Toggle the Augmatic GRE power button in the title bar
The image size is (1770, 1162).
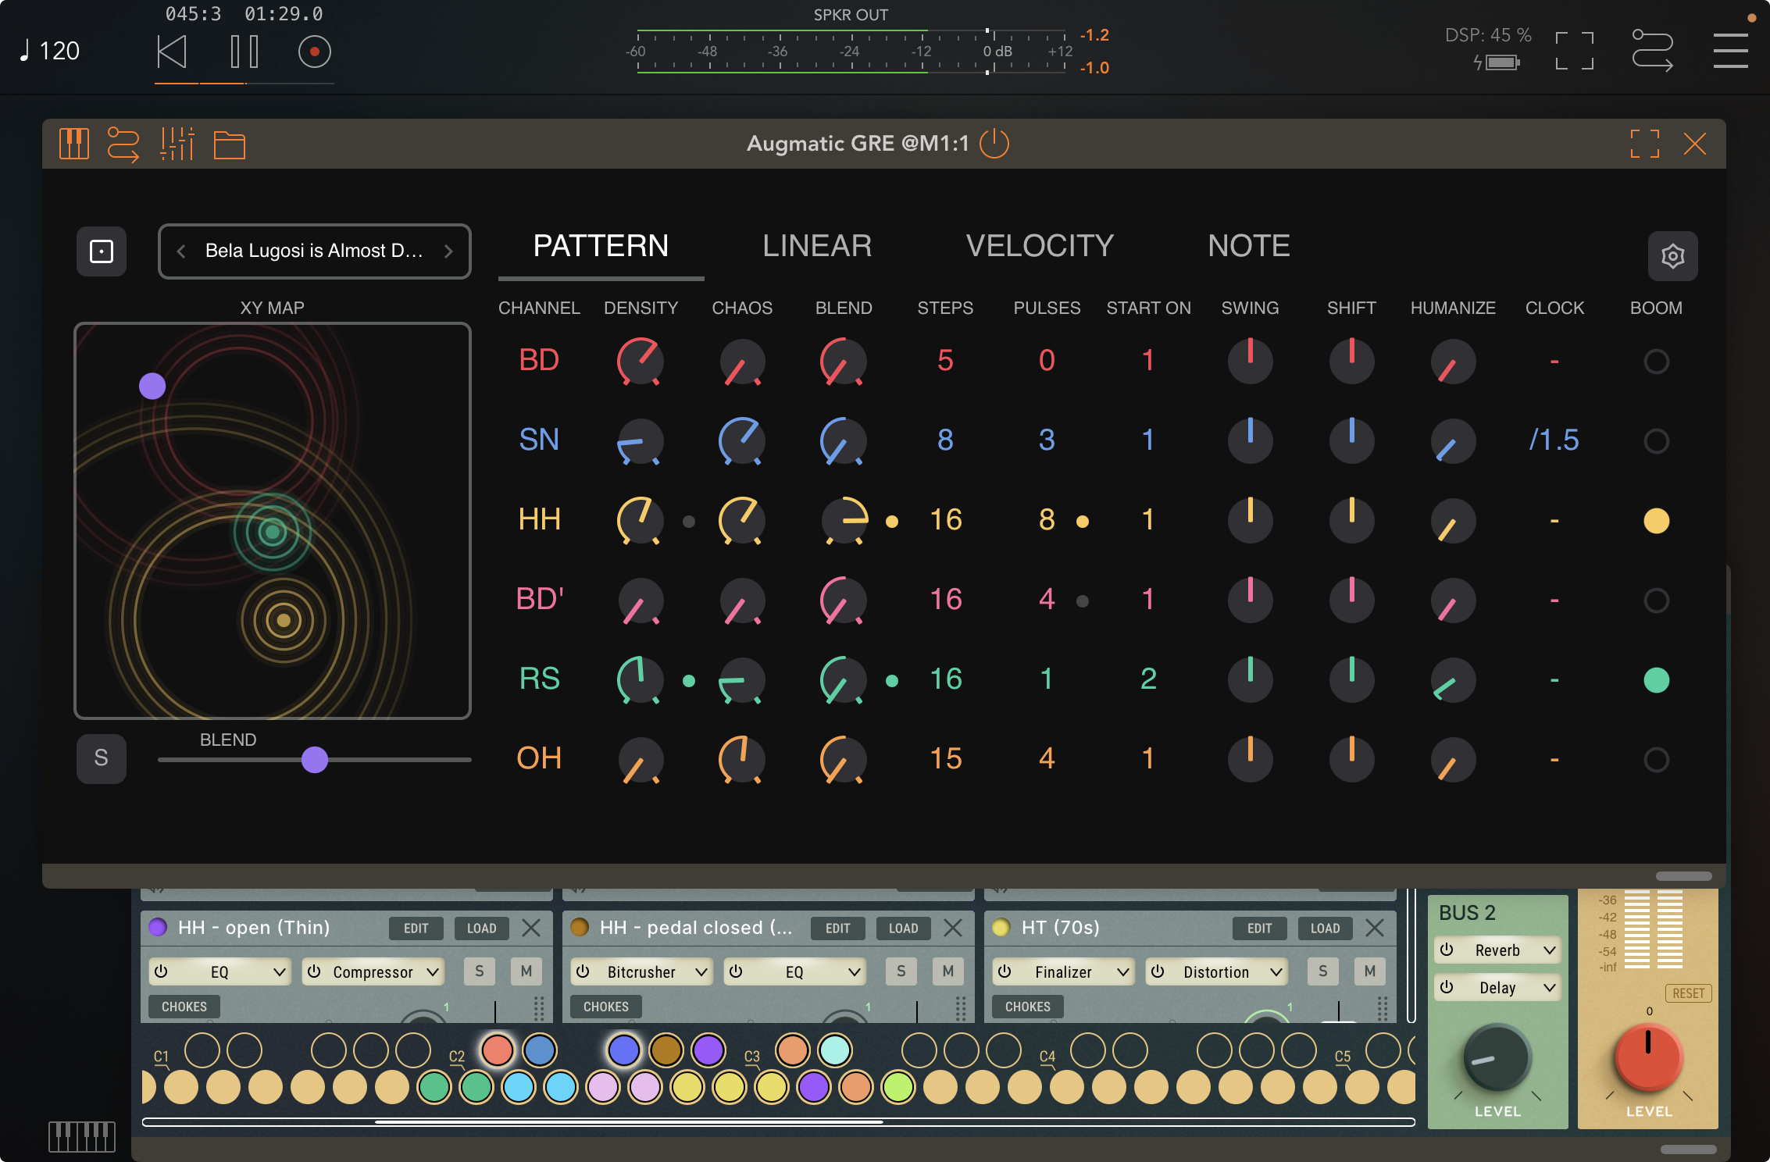tap(993, 144)
